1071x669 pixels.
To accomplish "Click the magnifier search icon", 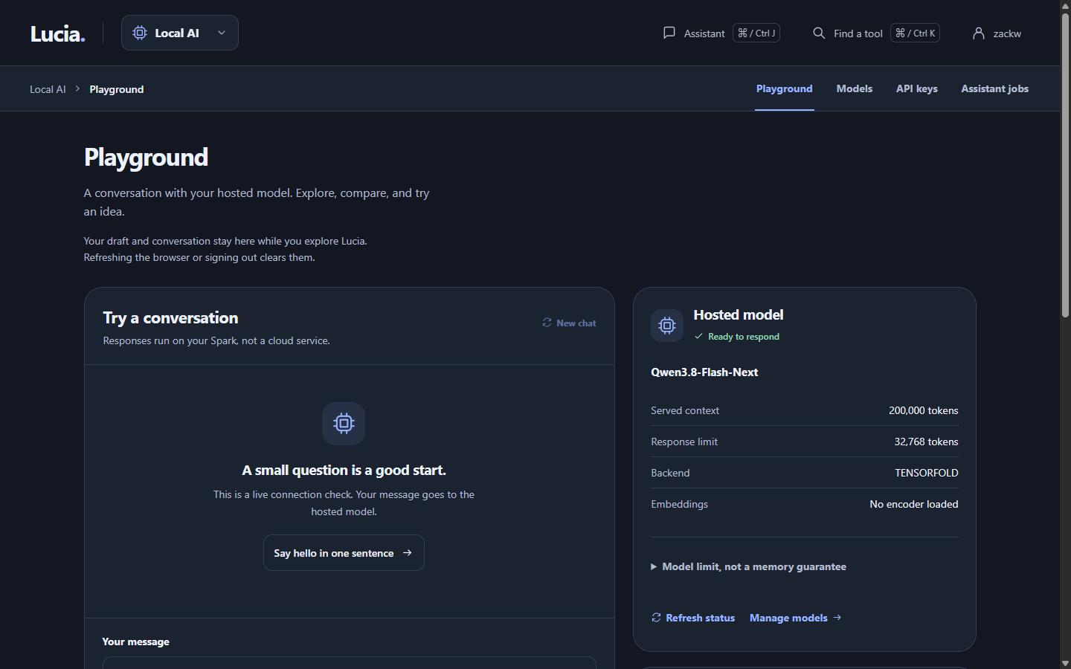I will tap(819, 33).
